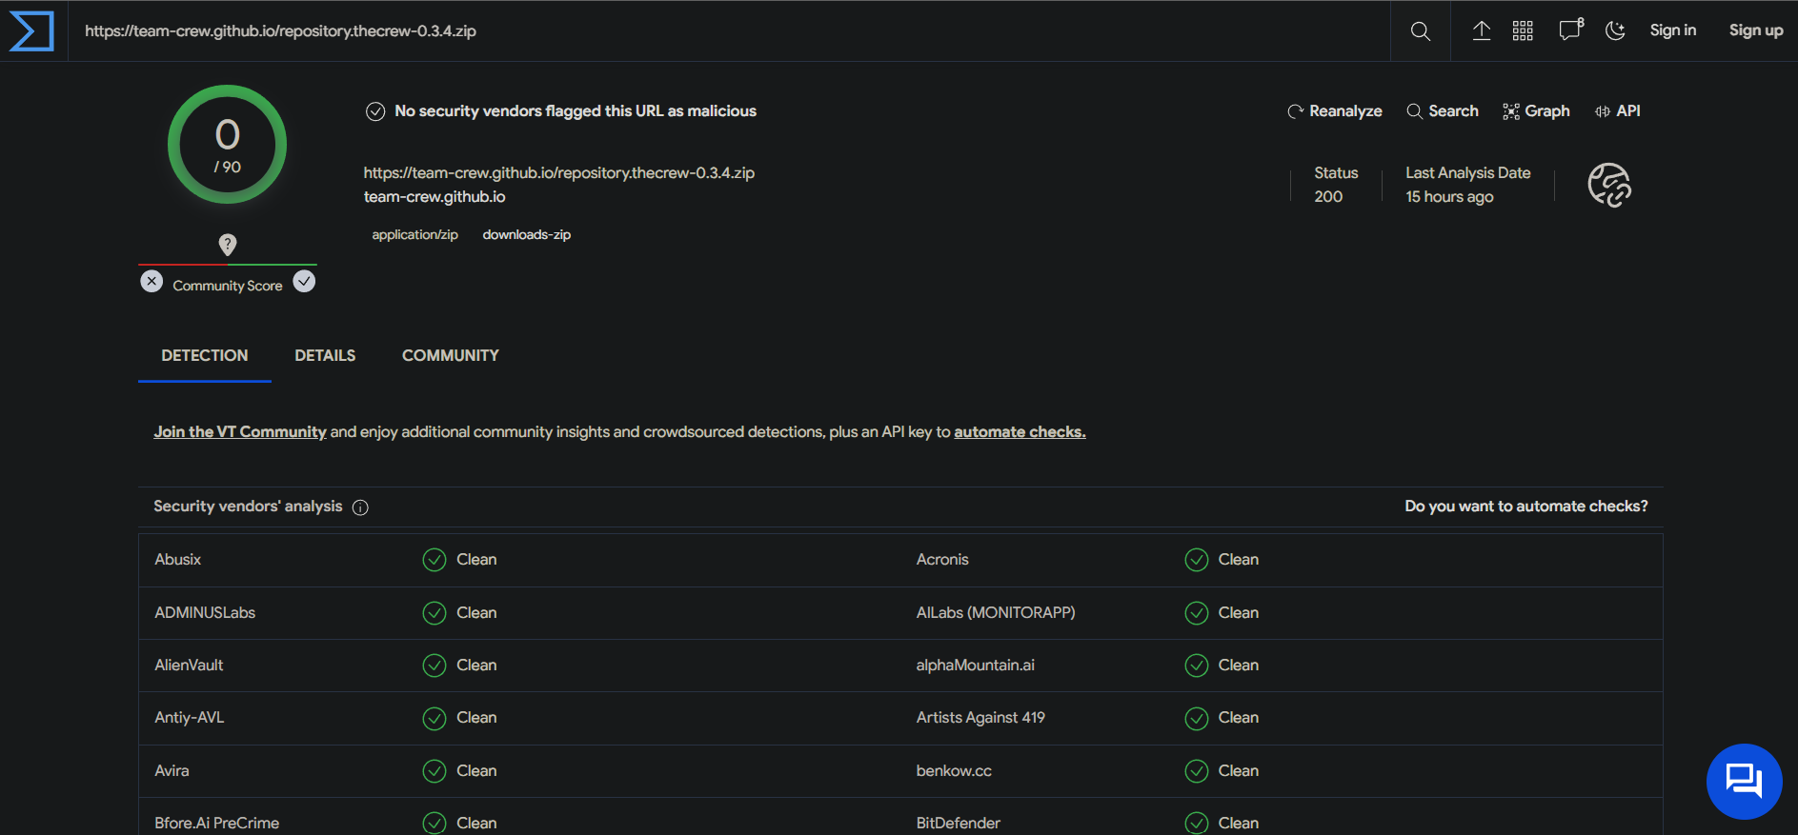This screenshot has height=835, width=1798.
Task: Open the chat support floating button
Action: coord(1744,782)
